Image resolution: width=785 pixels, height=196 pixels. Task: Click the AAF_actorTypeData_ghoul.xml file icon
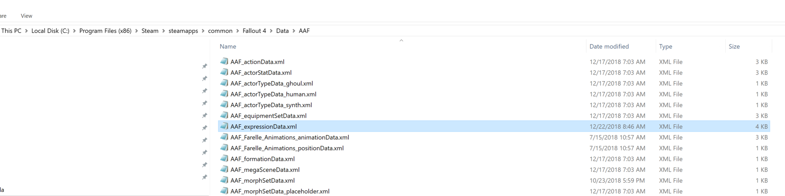224,83
